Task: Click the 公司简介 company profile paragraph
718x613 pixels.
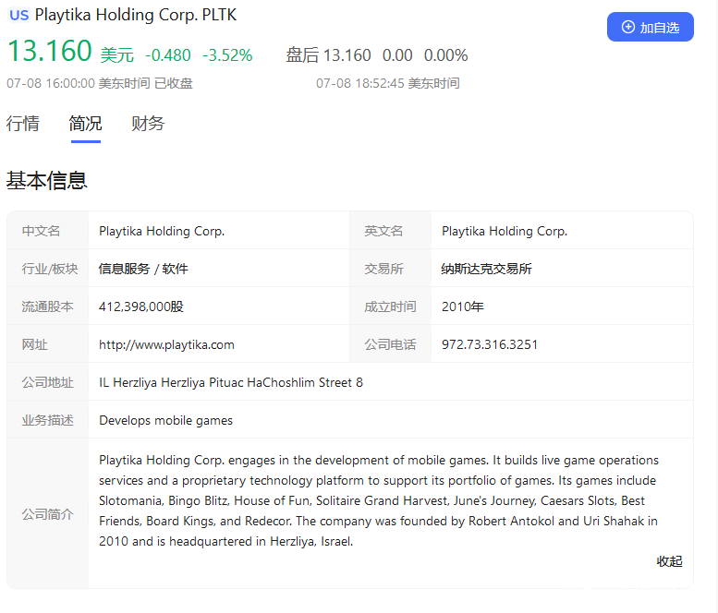Action: point(379,500)
